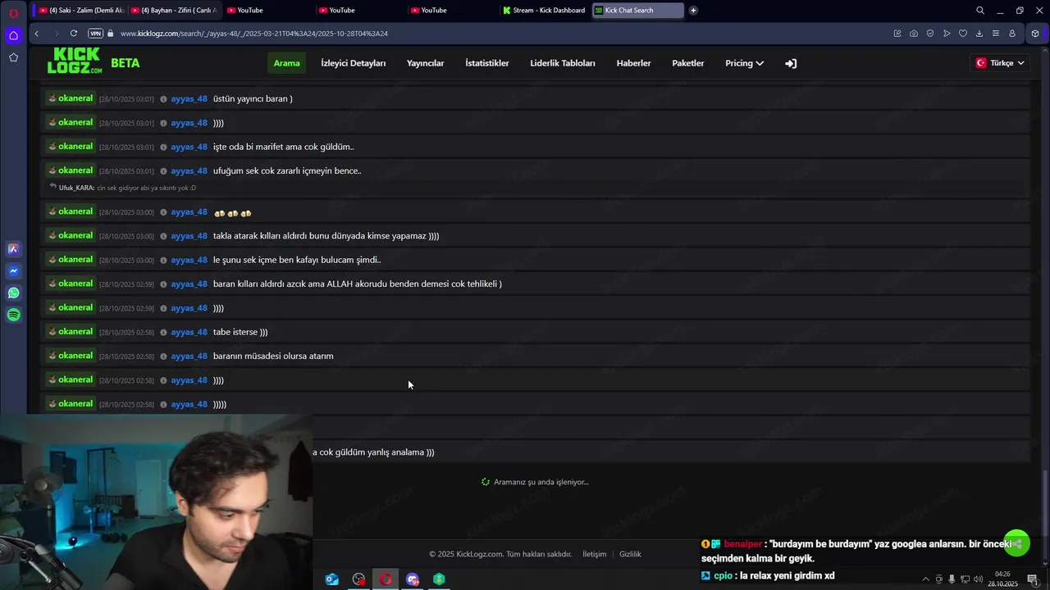Open Opera sidebar home icon

tap(13, 35)
